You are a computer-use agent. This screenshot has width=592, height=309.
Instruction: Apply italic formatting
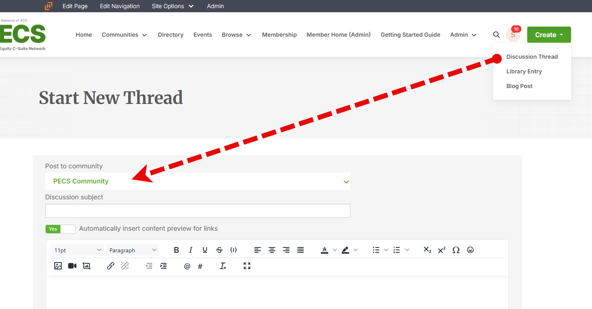click(x=191, y=250)
